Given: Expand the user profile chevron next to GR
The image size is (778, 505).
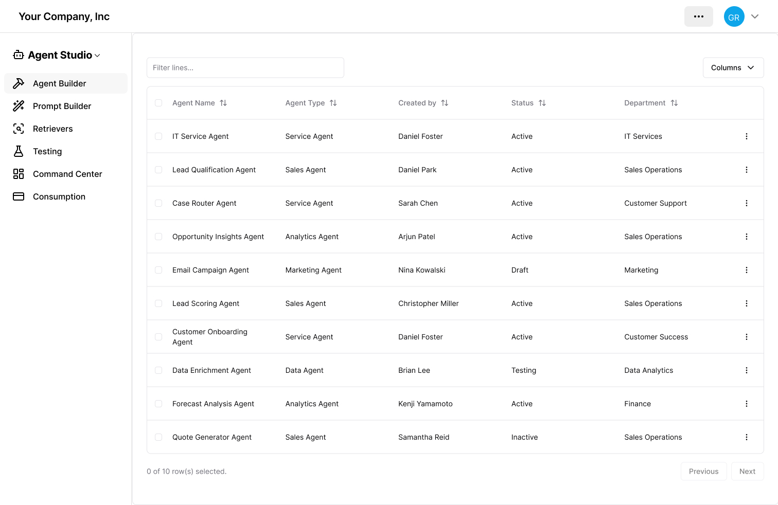Looking at the screenshot, I should click(x=755, y=16).
